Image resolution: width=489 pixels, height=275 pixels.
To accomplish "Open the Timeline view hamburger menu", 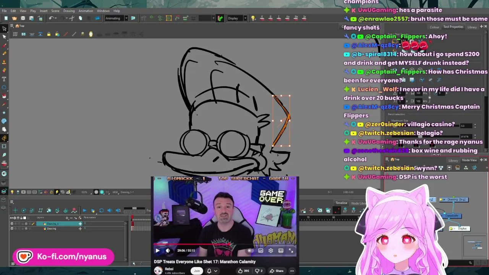I will (12, 202).
